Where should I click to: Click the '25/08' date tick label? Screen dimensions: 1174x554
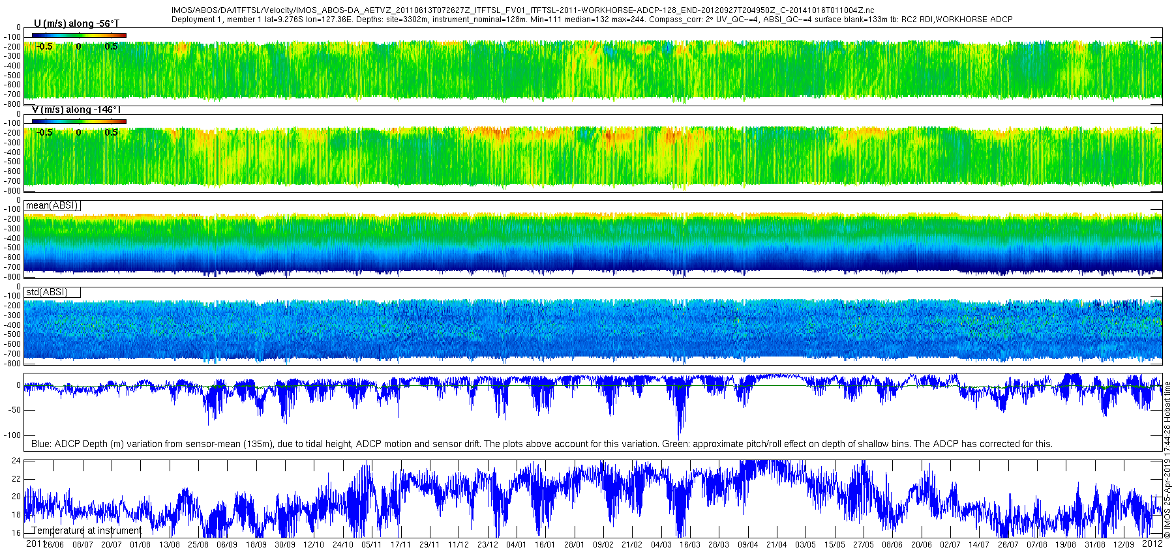[198, 545]
